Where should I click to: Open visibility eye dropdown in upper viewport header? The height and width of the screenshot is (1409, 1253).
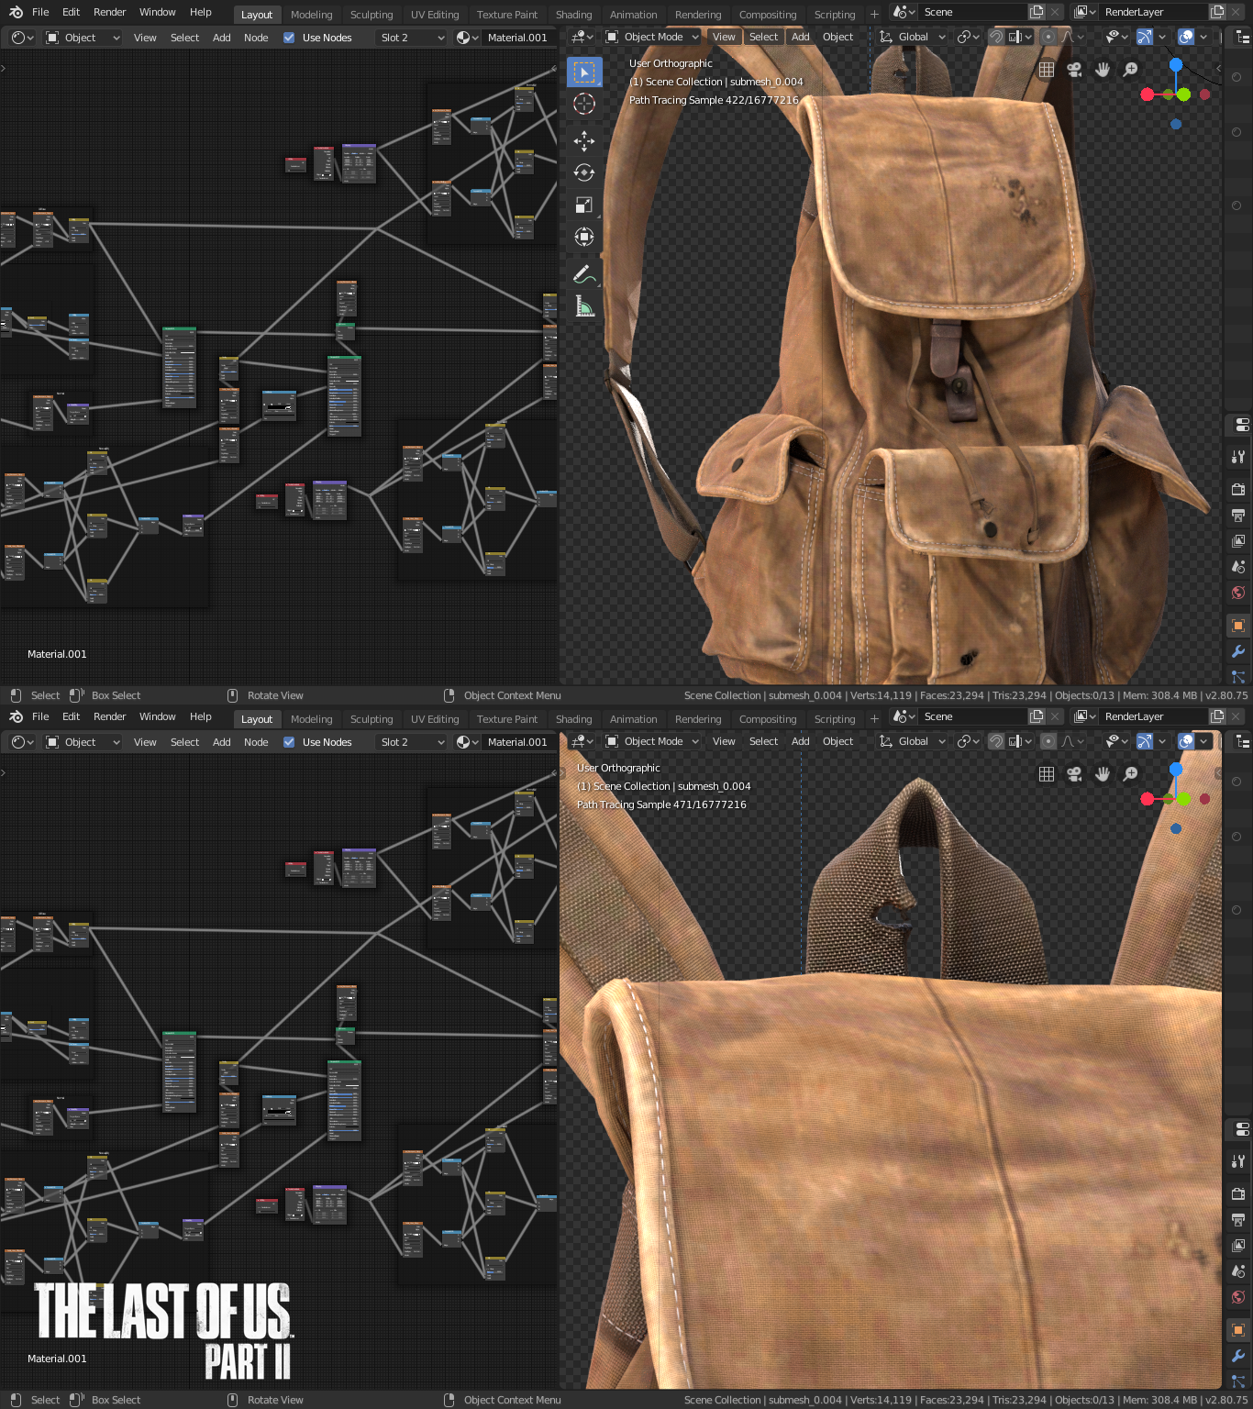coord(1117,37)
